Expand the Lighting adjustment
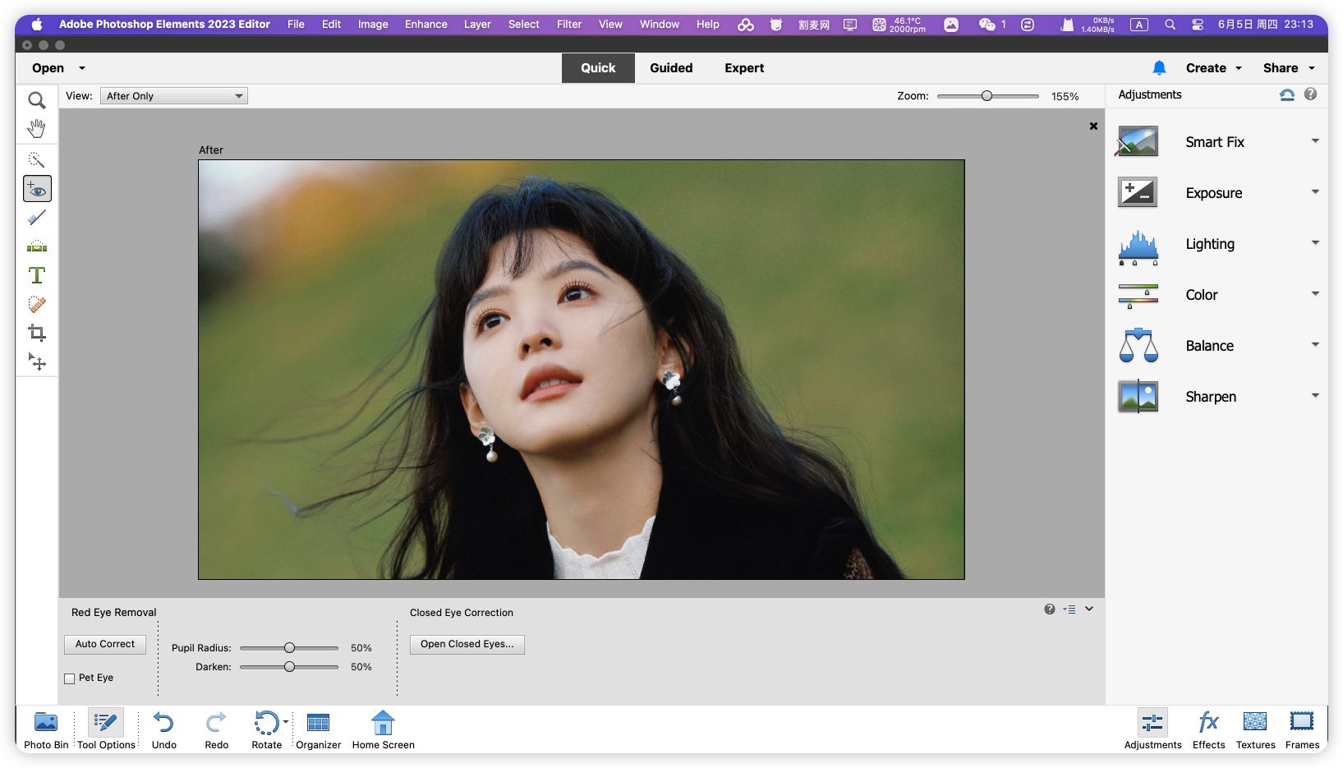Image resolution: width=1343 pixels, height=768 pixels. tap(1314, 243)
